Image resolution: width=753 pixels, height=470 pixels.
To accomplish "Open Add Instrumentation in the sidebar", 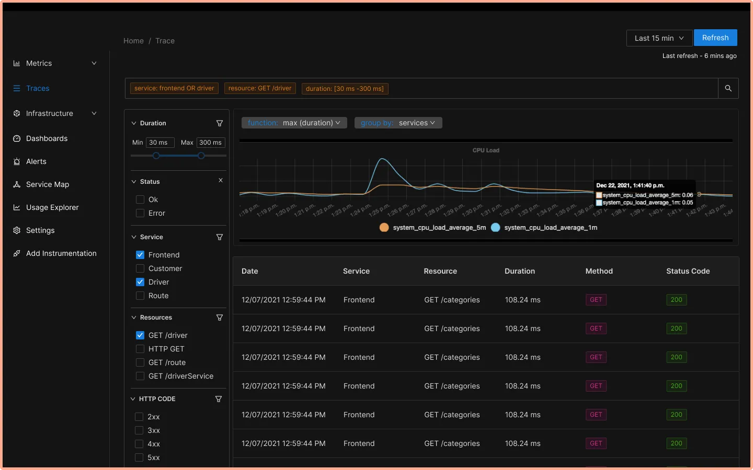I will tap(61, 253).
